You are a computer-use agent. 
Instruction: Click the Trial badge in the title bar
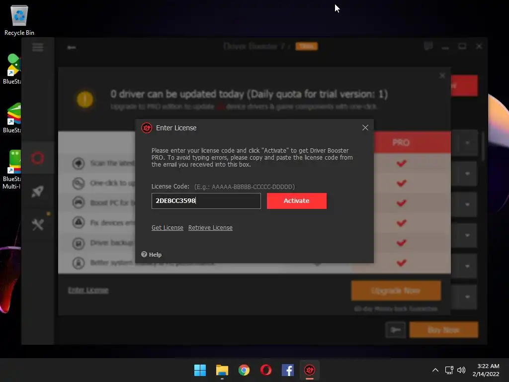306,46
